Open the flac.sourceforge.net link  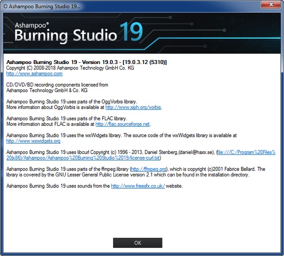(122, 124)
